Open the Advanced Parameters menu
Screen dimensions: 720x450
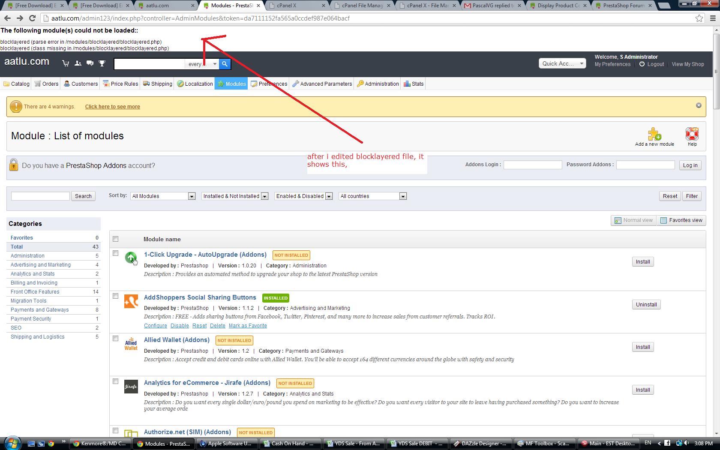(x=322, y=84)
